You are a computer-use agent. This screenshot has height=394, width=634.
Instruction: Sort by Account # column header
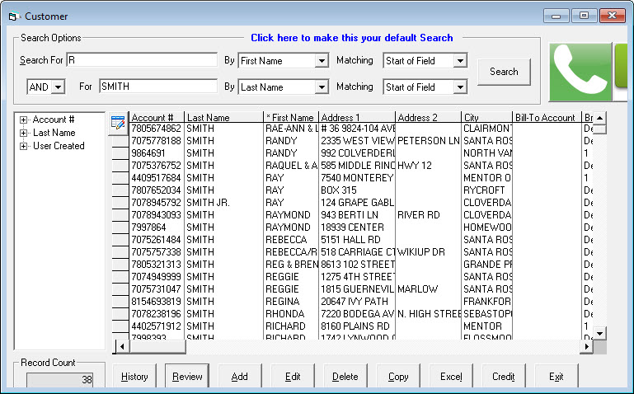(x=157, y=118)
